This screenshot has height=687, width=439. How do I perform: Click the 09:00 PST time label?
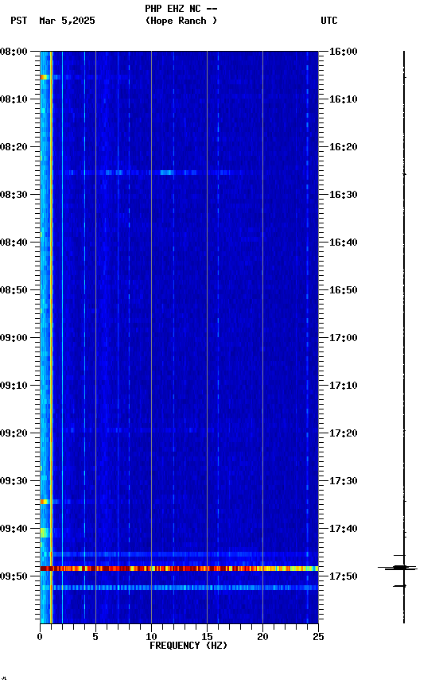pos(14,338)
